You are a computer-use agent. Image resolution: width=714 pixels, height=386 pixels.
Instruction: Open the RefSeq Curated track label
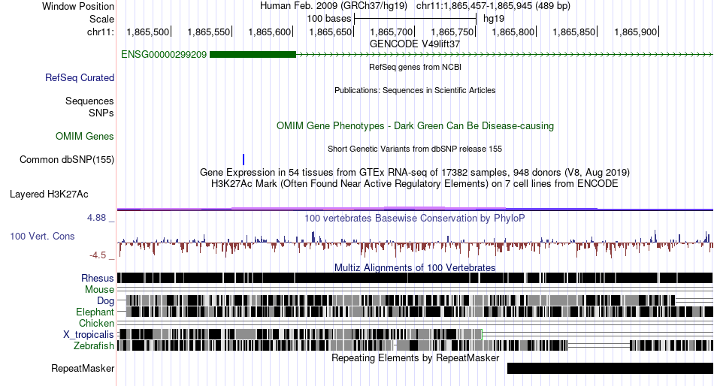(80, 78)
